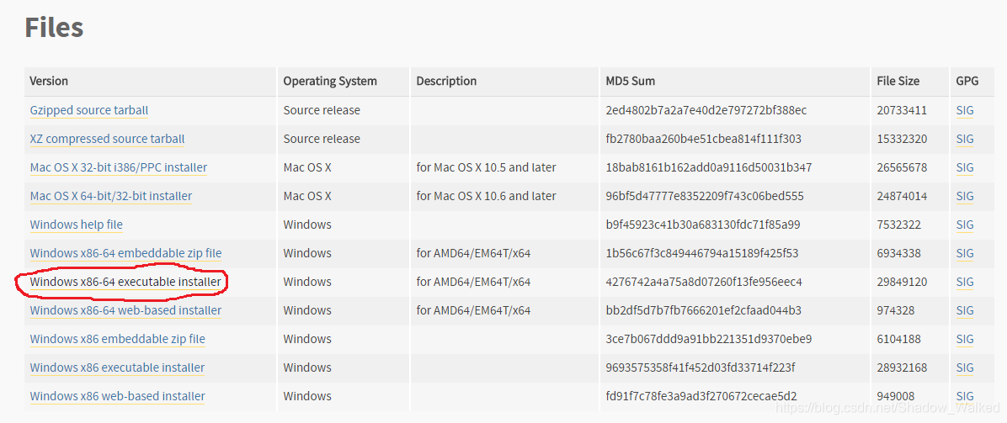Open SIG for Windows x86-64 embeddable zip
The image size is (1007, 423).
(965, 253)
